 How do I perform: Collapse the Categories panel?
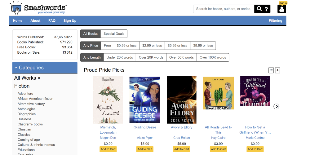coord(45,68)
